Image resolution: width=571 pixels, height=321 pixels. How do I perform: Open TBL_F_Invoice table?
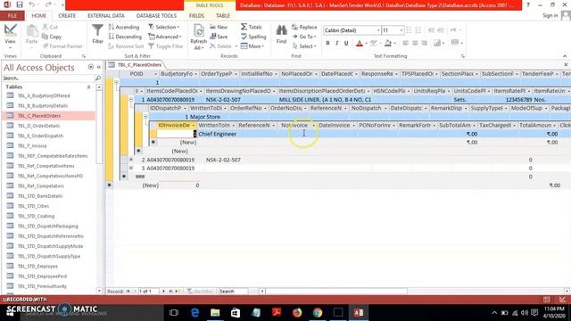point(32,145)
